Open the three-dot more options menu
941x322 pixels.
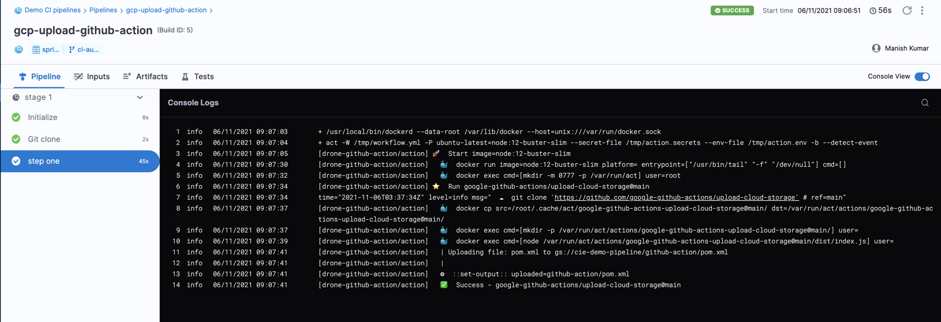[x=922, y=10]
